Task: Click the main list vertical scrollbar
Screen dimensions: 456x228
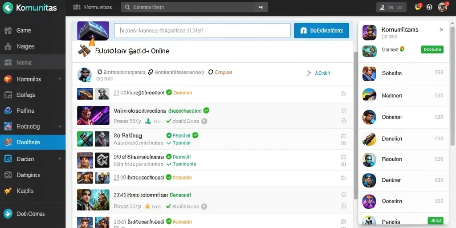Action: (x=356, y=125)
